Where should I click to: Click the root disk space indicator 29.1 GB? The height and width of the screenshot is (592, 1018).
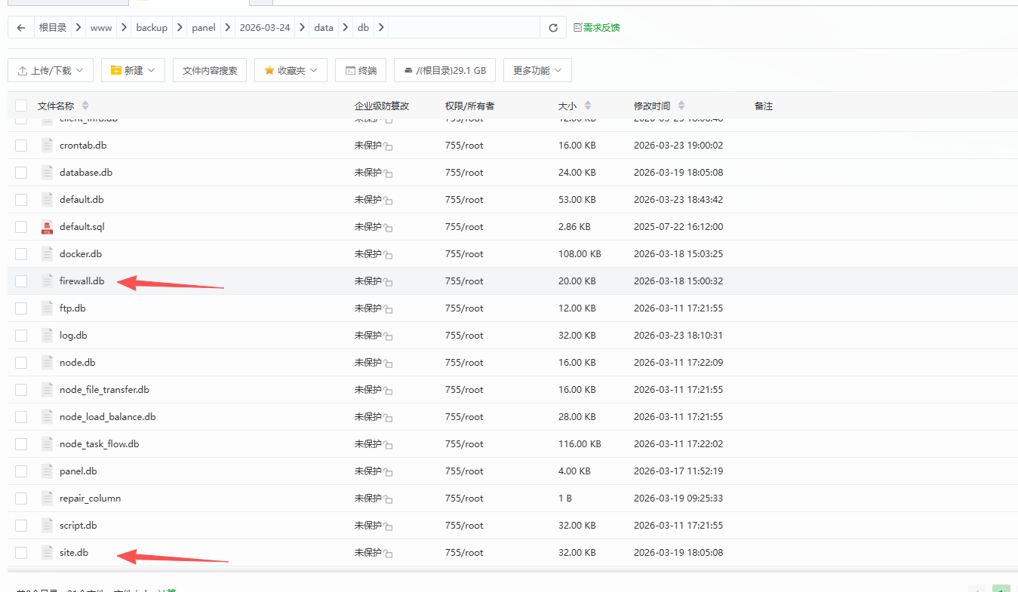[444, 69]
